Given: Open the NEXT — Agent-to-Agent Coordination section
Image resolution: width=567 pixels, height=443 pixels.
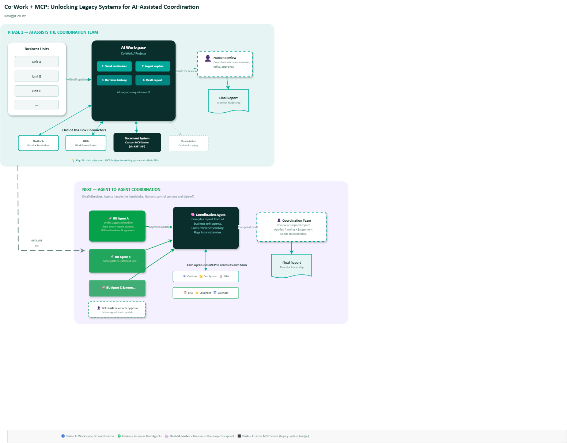Looking at the screenshot, I should 121,189.
